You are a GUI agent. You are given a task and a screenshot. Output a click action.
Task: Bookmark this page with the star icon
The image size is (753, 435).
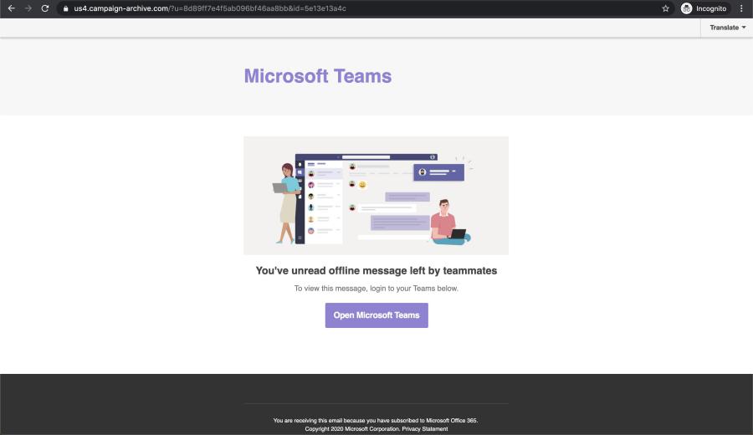point(665,8)
